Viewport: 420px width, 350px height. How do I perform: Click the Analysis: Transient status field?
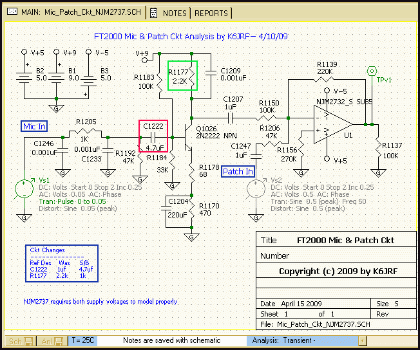tap(303, 340)
